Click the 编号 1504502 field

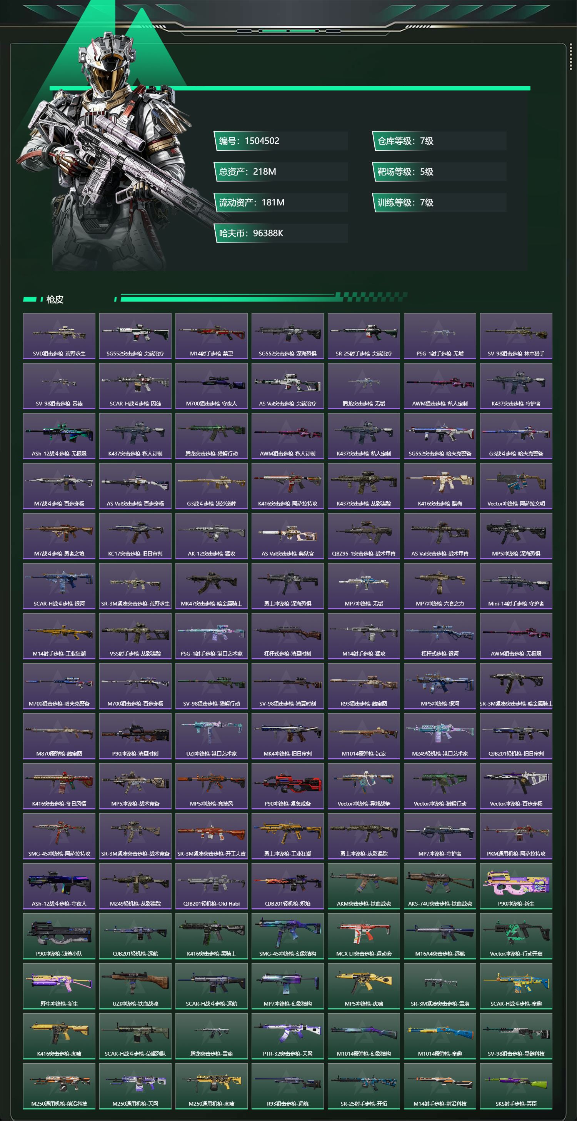click(281, 141)
